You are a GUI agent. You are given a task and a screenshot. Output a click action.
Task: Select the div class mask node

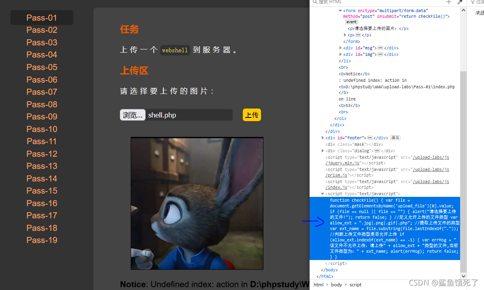pyautogui.click(x=354, y=144)
